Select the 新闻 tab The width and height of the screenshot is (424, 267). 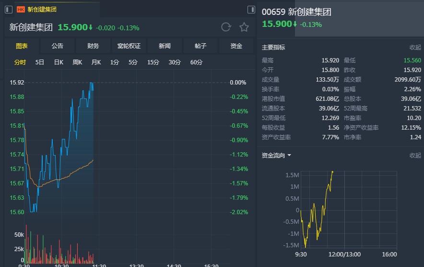coord(165,46)
